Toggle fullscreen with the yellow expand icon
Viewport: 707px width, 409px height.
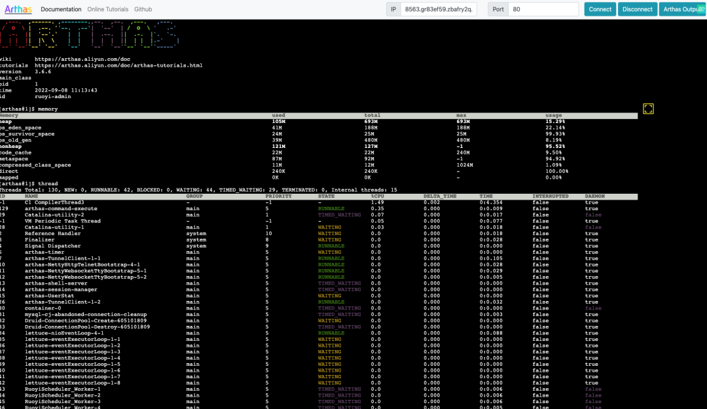pos(648,109)
